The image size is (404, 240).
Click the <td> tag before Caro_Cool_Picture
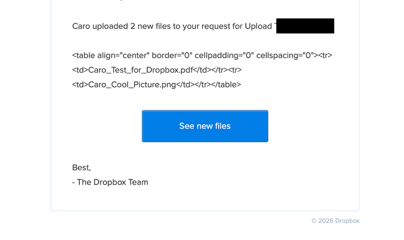coord(80,84)
